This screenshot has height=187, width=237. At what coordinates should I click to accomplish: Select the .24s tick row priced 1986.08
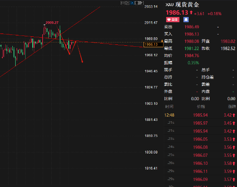point(200,147)
